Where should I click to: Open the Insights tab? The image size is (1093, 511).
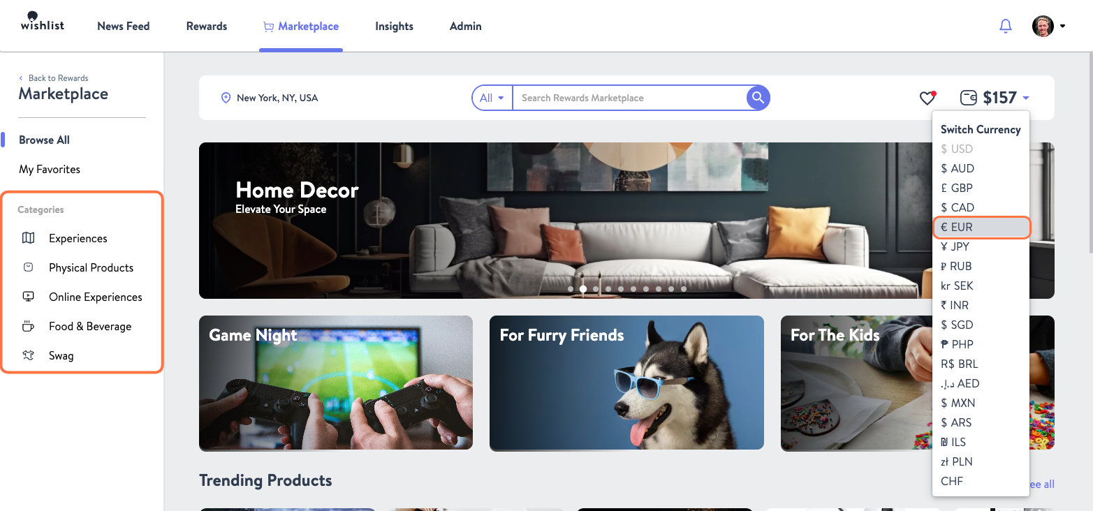(394, 26)
